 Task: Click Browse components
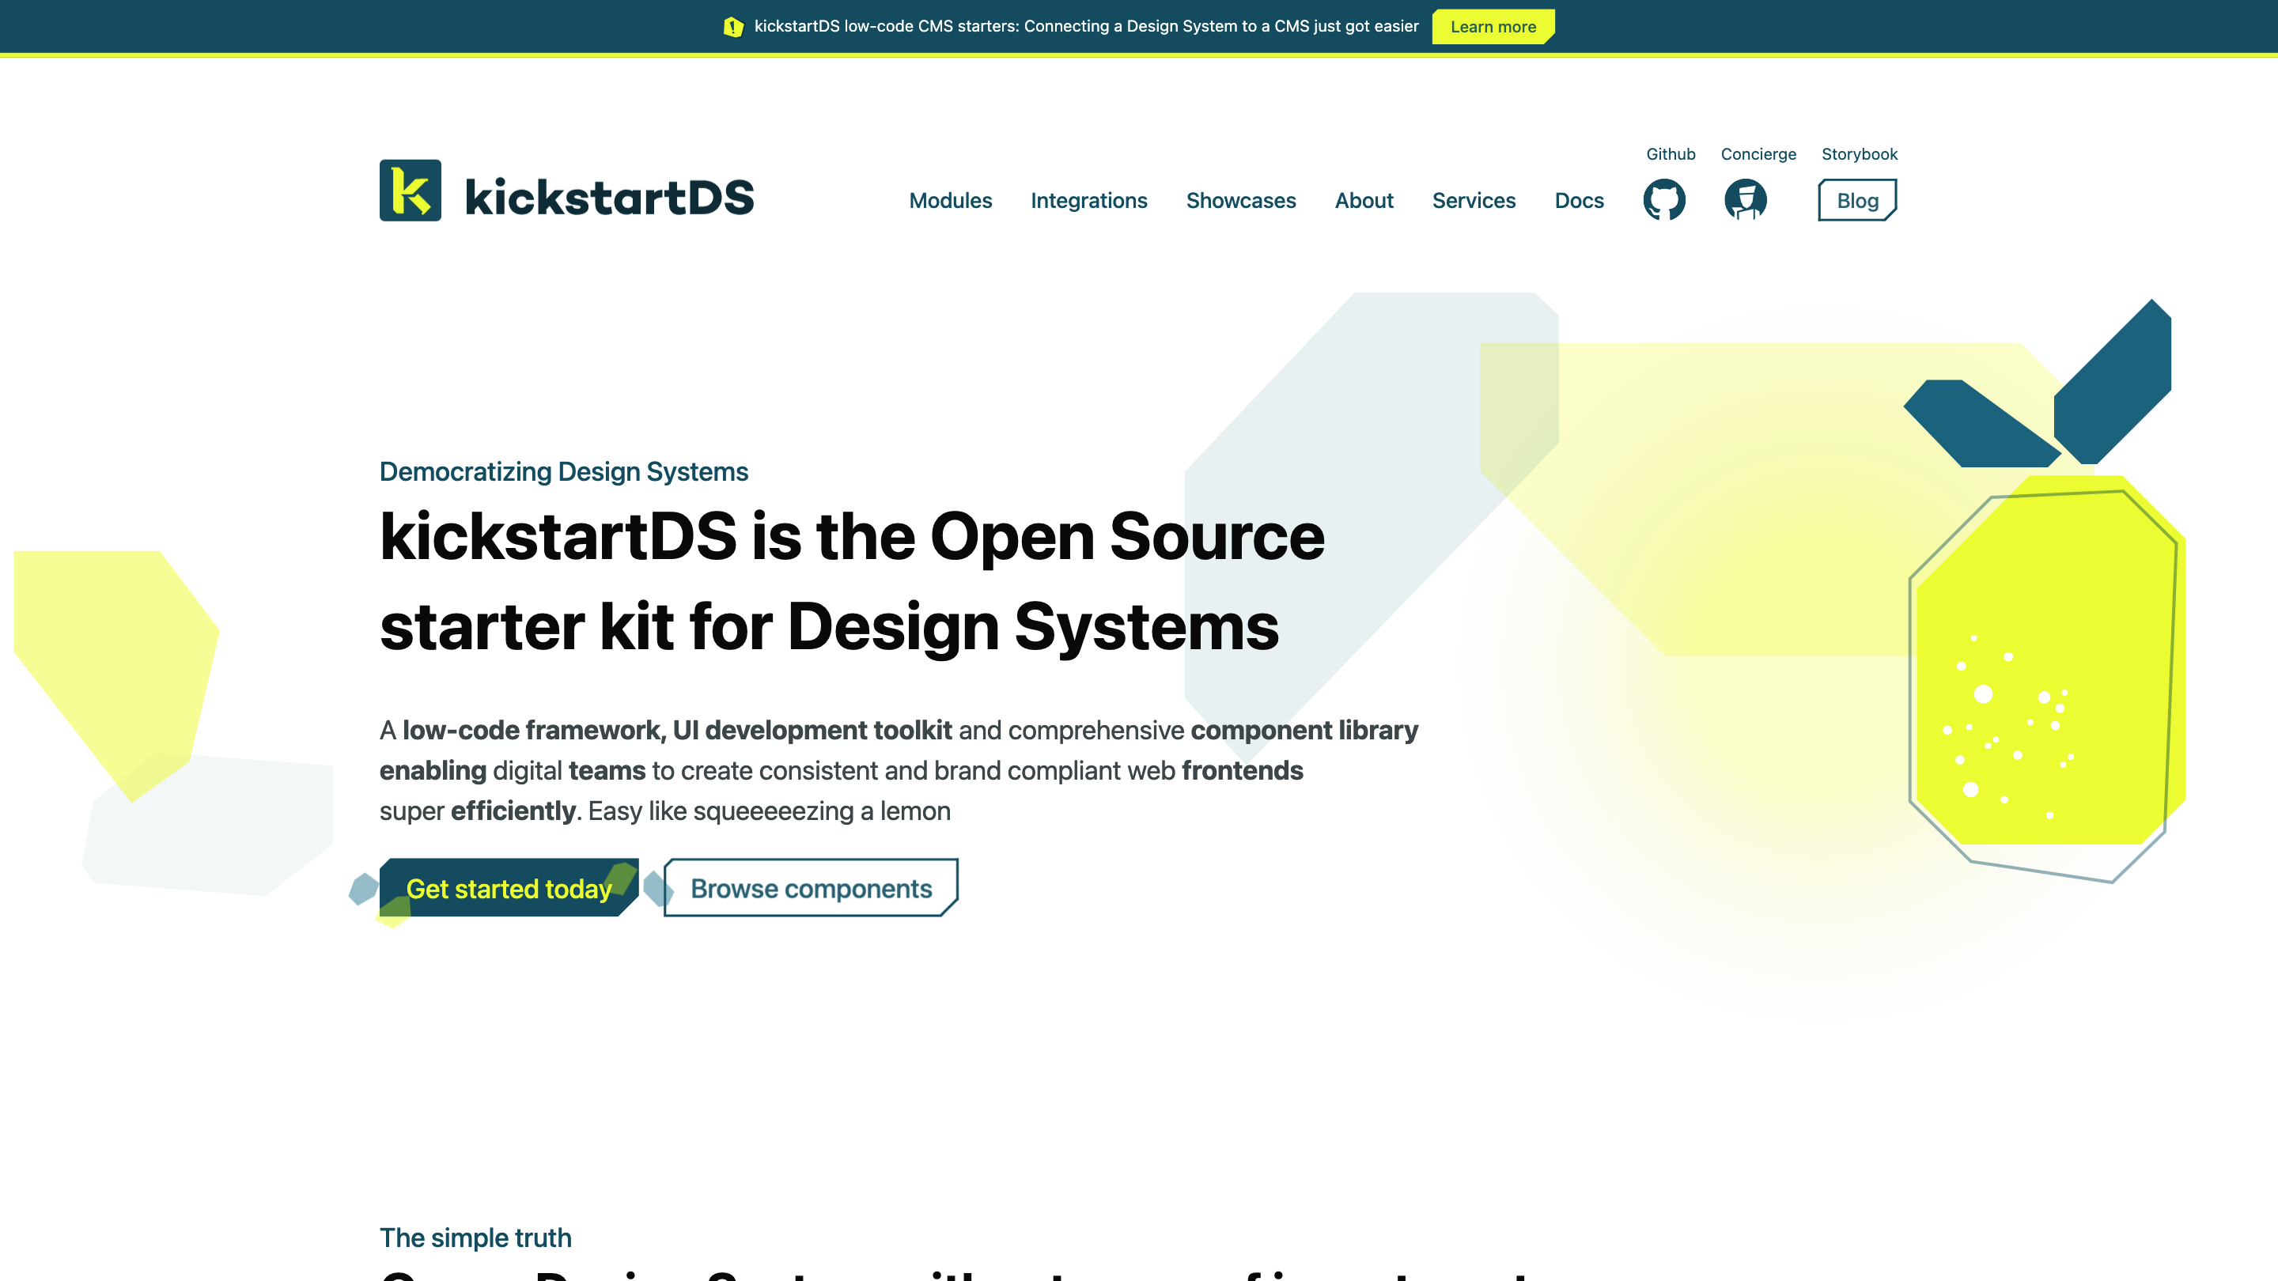[x=810, y=889]
